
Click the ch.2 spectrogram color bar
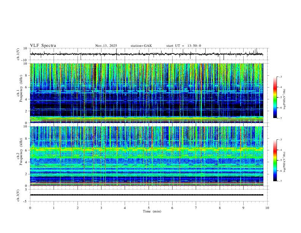point(275,160)
